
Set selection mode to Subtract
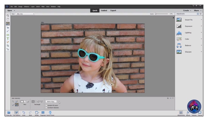coord(28,102)
